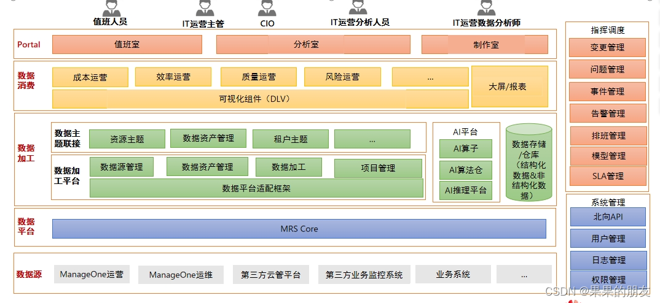660x303 pixels.
Task: Click the red 数据源 layer label
Action: (29, 274)
